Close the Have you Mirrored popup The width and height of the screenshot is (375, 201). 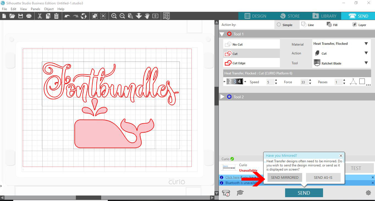click(341, 156)
